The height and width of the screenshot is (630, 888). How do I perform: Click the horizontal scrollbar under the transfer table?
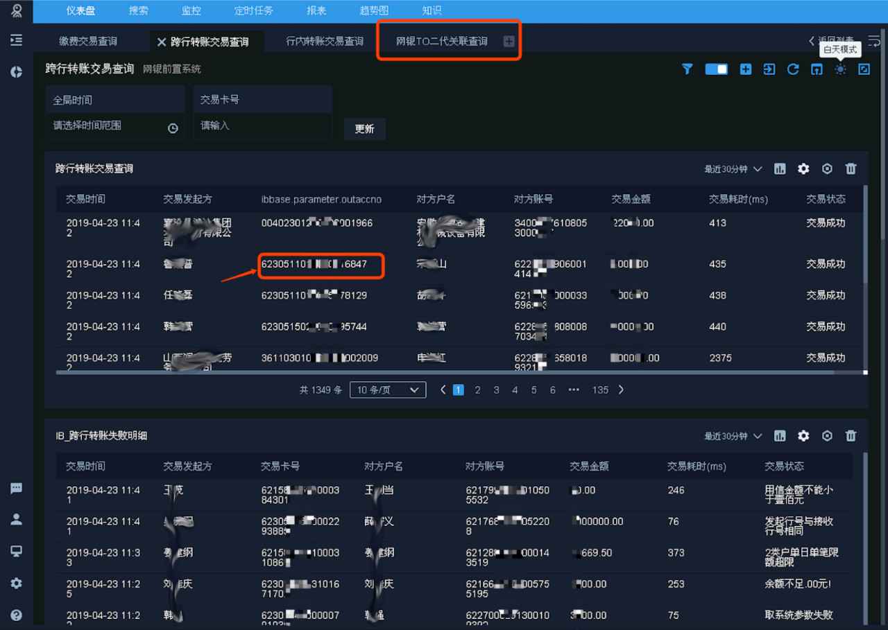pos(458,372)
